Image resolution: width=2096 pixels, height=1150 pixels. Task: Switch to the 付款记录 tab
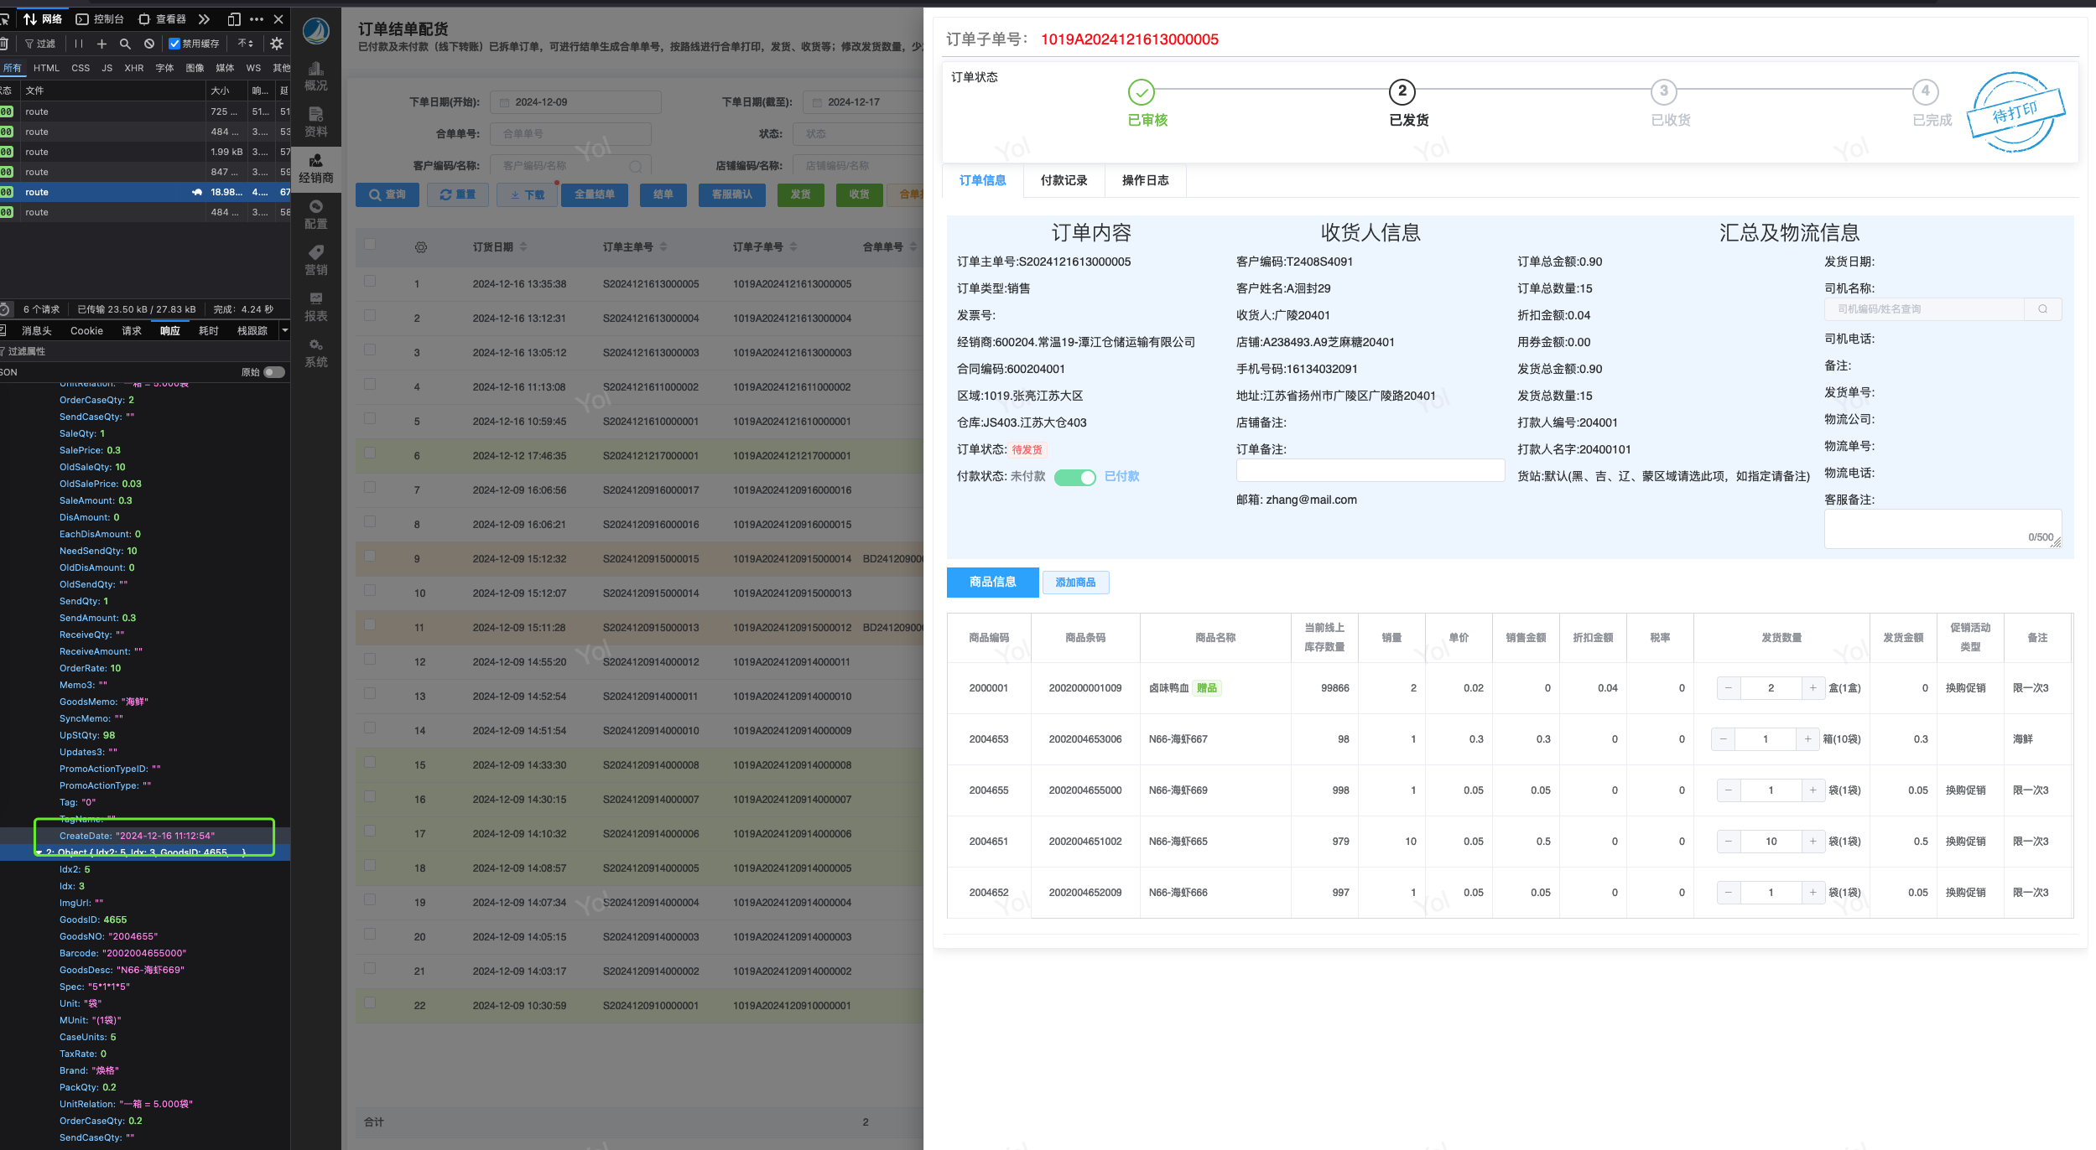[x=1064, y=180]
